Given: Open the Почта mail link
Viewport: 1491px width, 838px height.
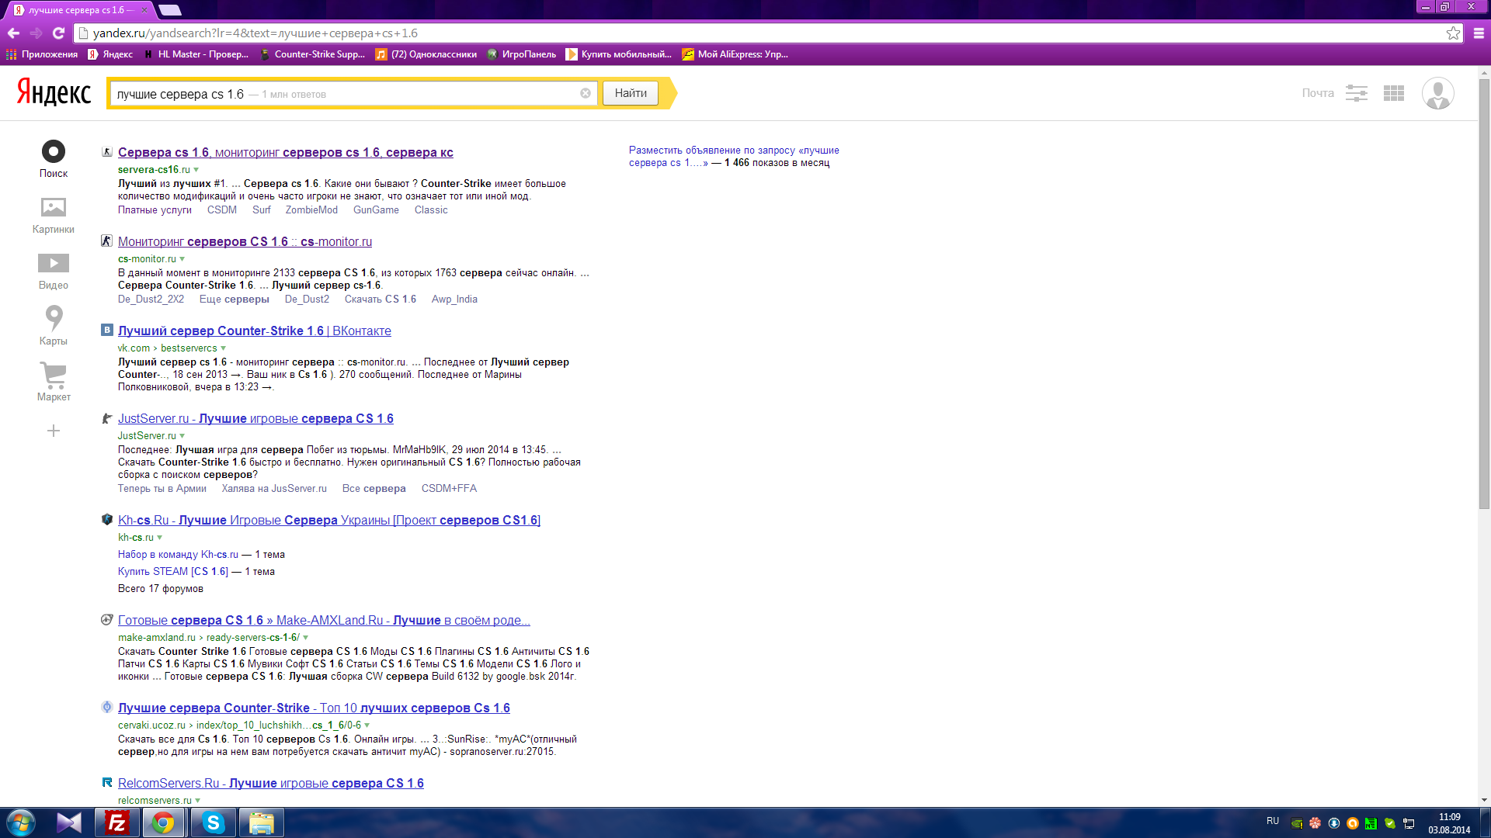Looking at the screenshot, I should pos(1318,93).
